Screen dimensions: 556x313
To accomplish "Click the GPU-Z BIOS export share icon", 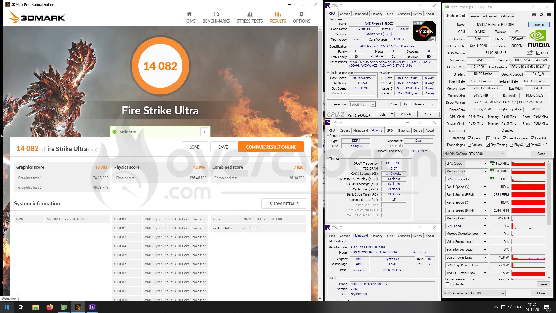I will point(530,53).
